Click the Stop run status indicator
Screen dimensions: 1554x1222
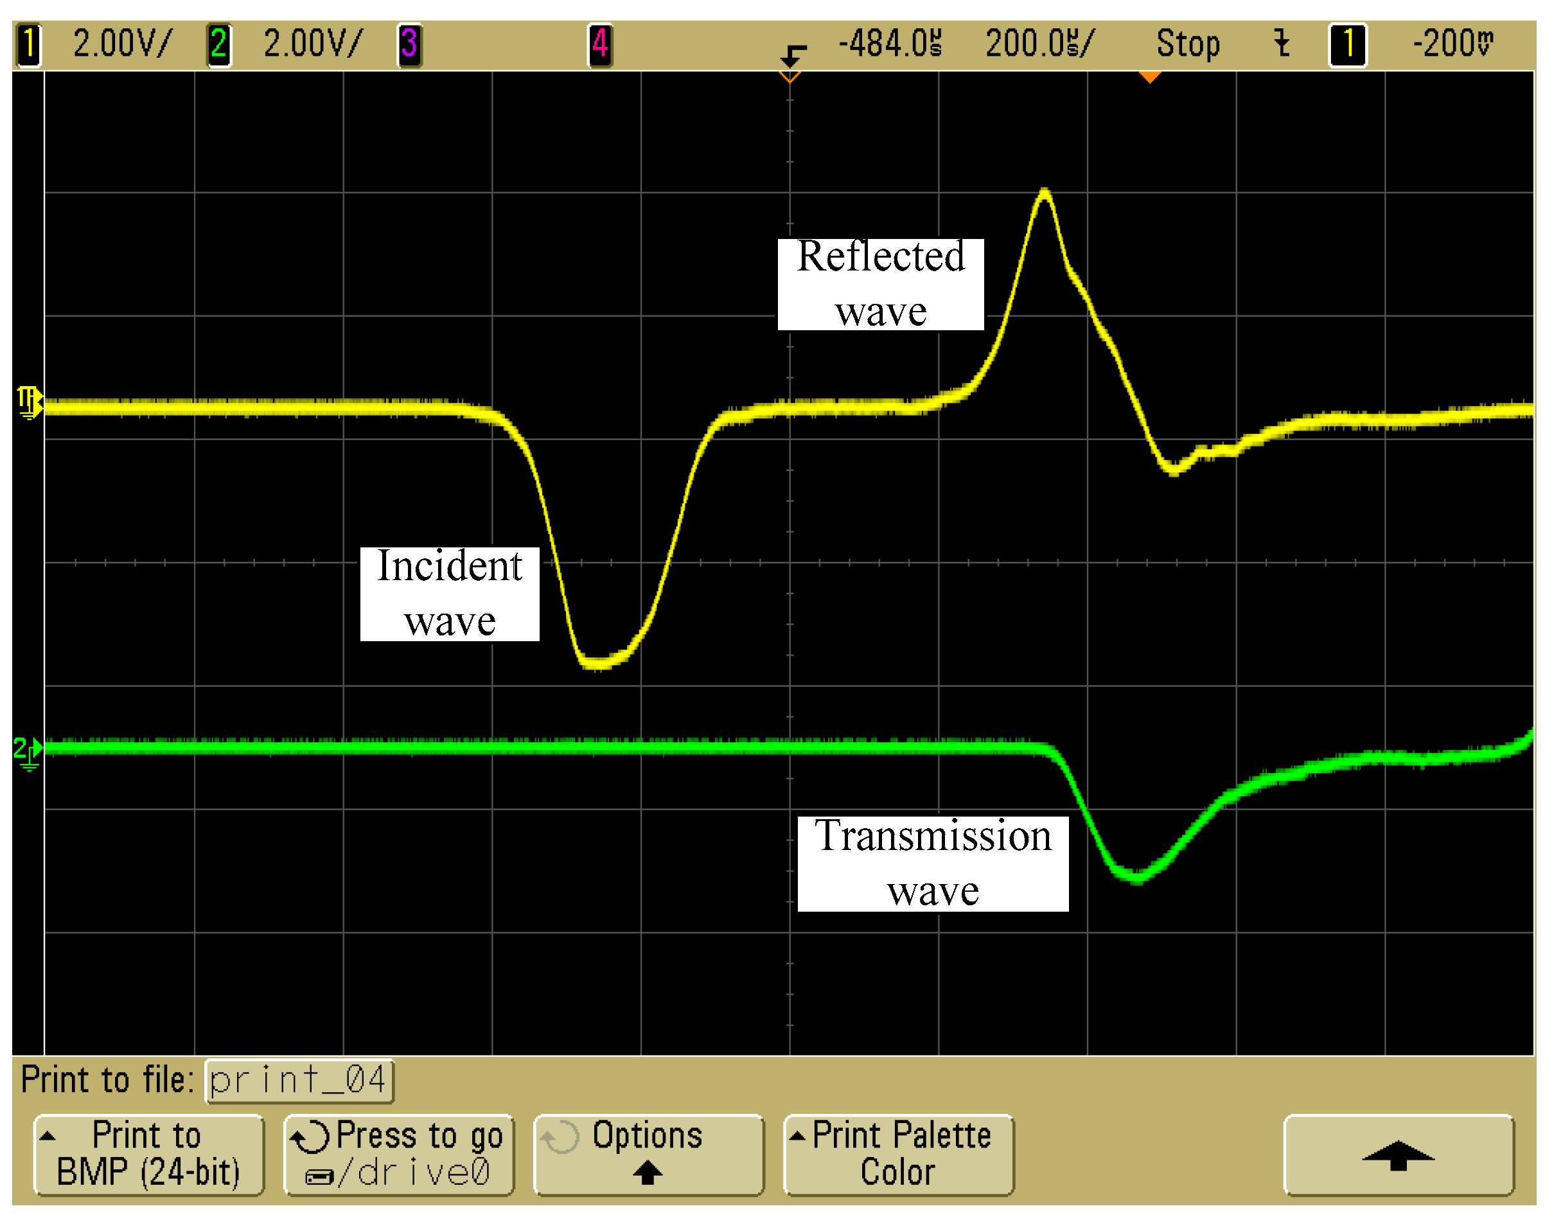(1188, 44)
